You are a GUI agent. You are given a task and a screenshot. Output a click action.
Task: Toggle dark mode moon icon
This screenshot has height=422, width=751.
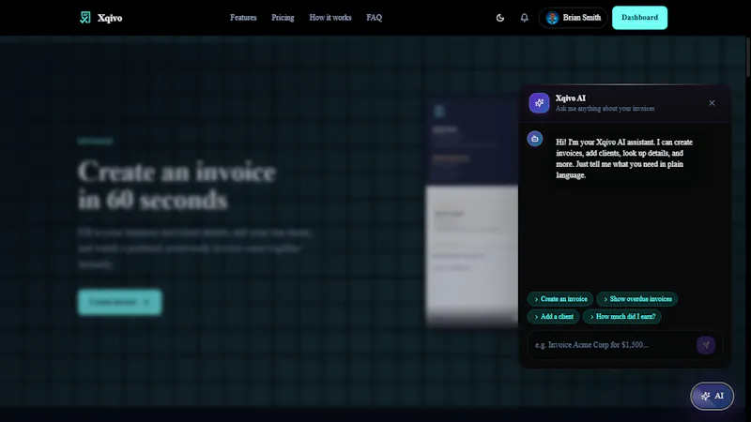click(500, 18)
